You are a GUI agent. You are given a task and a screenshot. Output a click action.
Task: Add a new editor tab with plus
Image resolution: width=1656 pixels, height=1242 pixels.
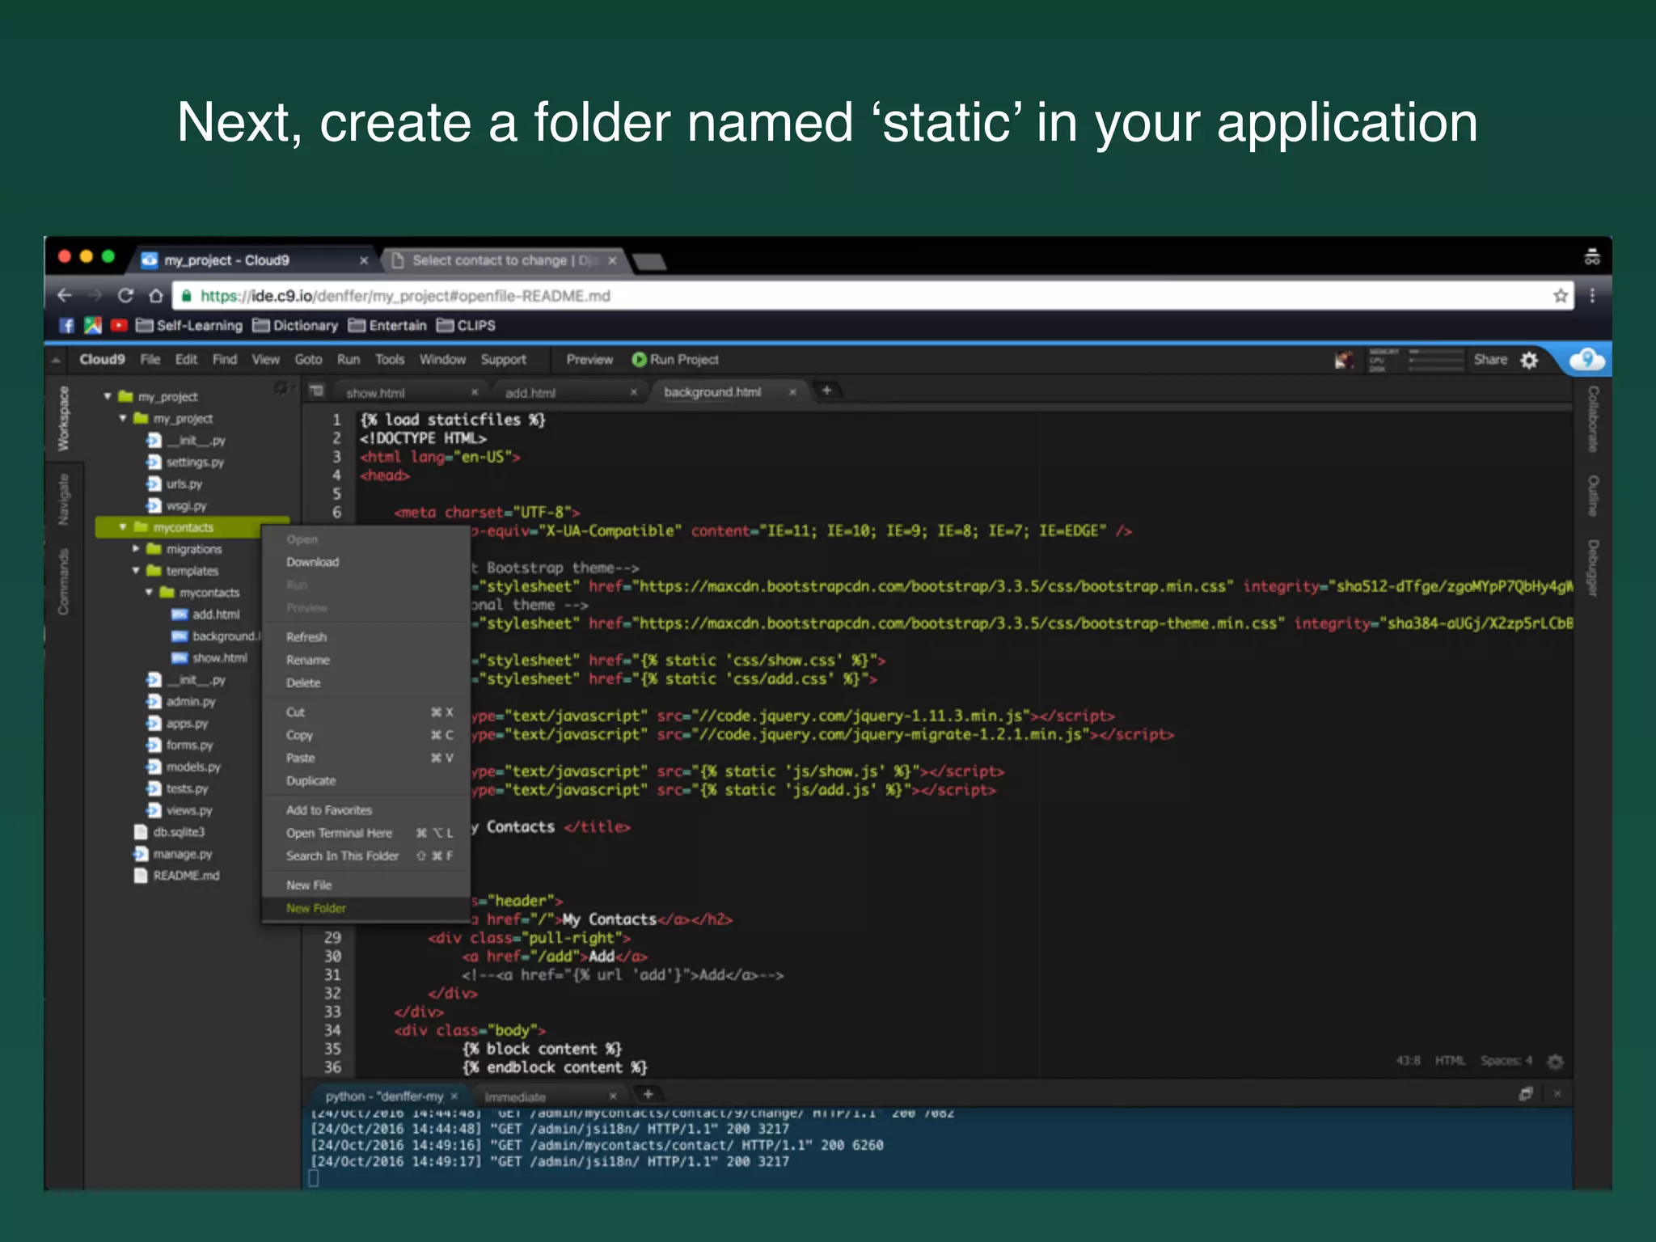[826, 391]
